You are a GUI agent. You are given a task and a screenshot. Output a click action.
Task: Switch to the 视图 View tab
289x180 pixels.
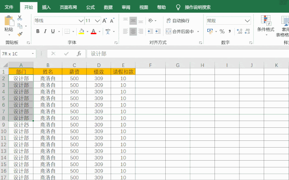144,7
